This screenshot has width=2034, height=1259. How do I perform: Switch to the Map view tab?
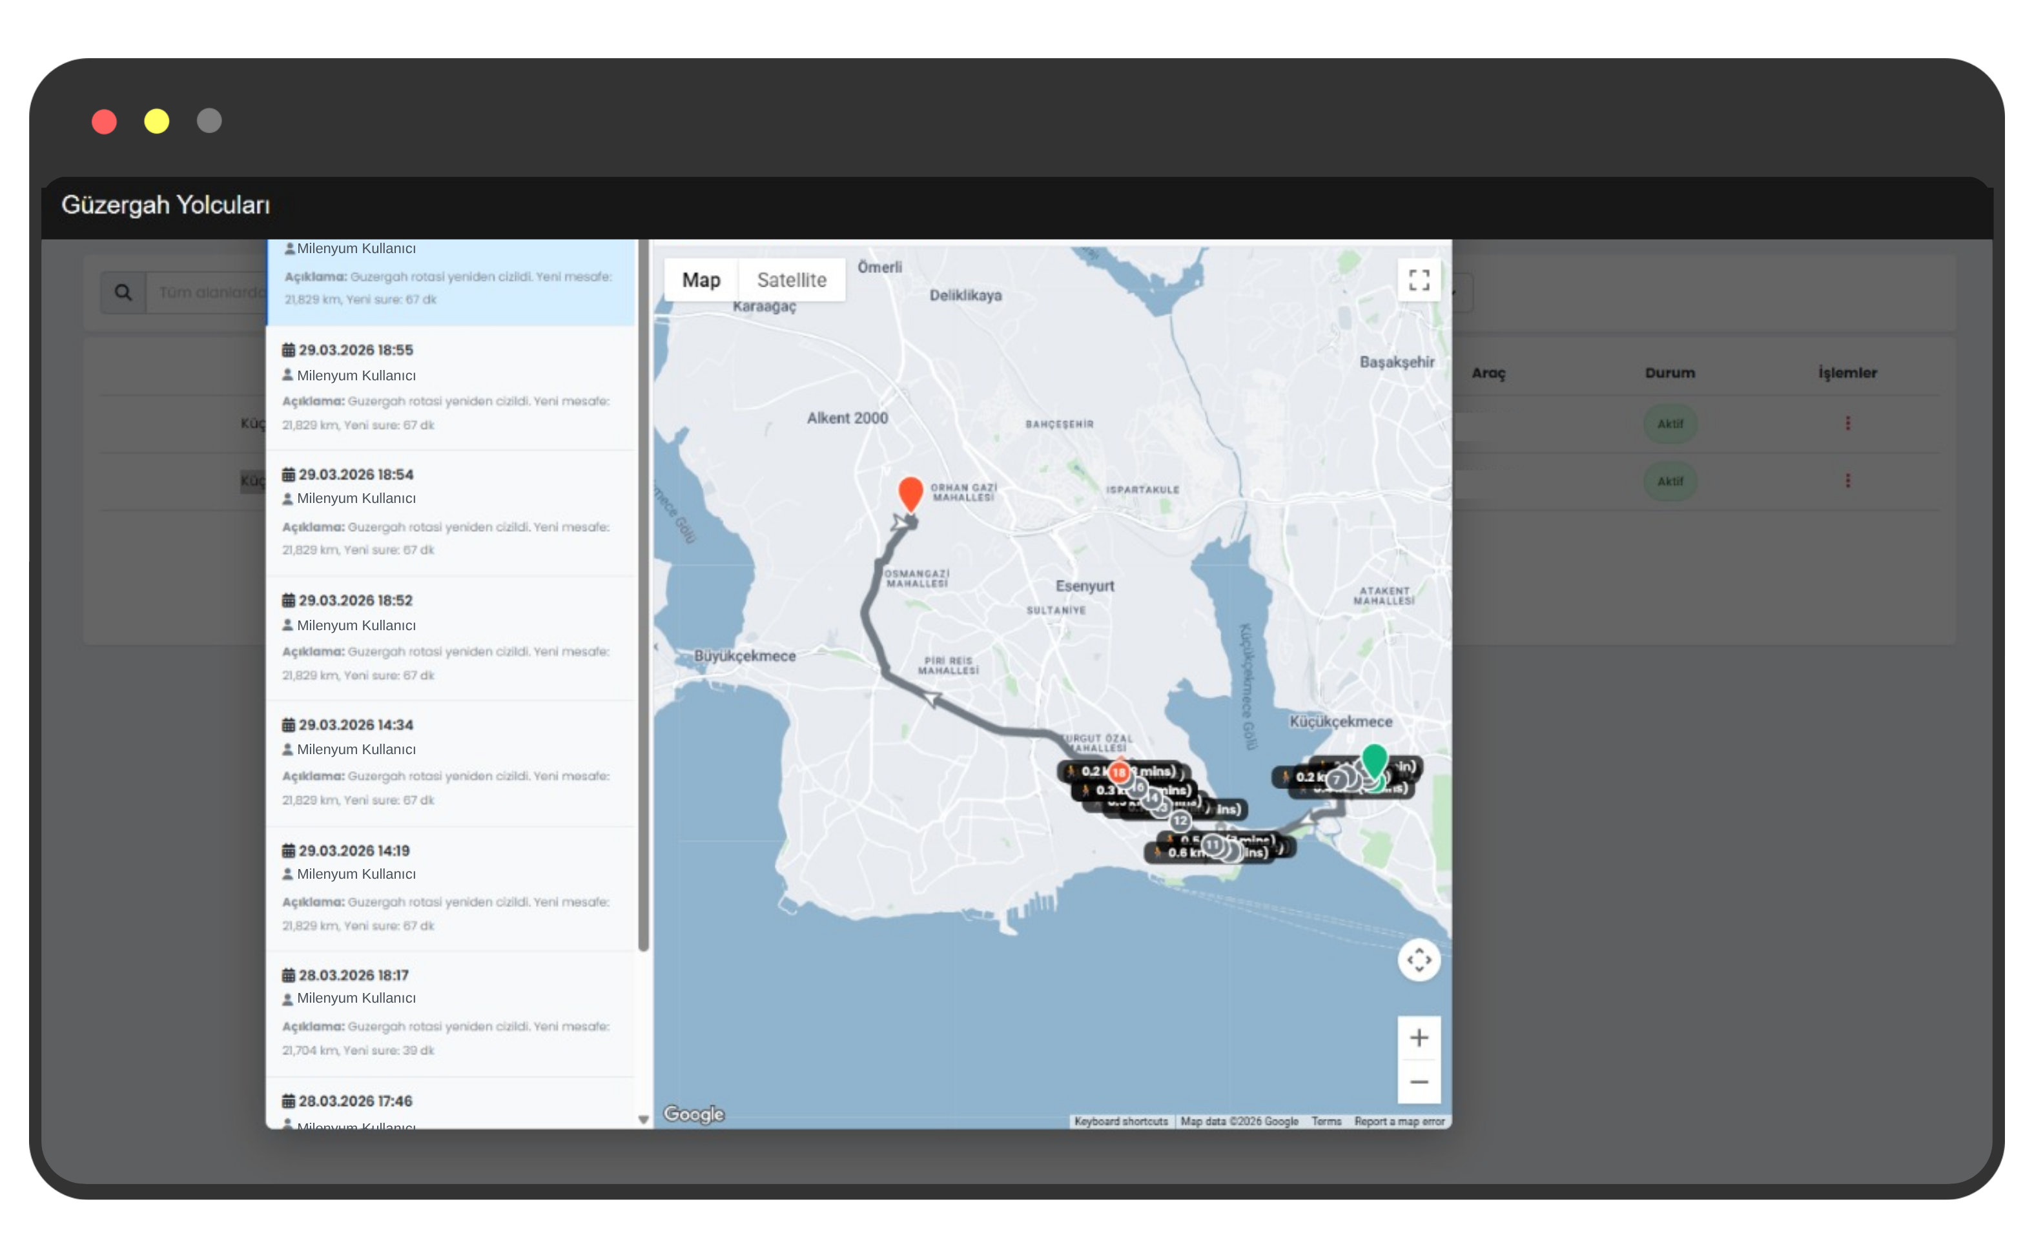[701, 280]
